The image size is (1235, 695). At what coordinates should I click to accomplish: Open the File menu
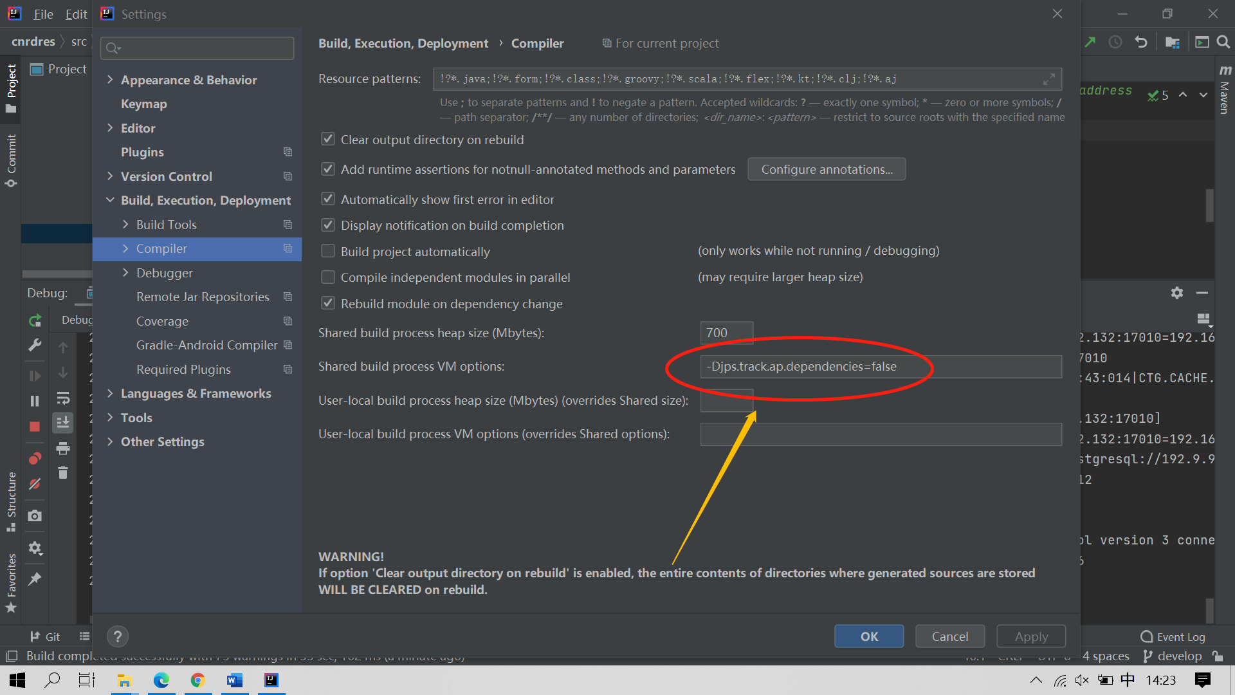point(43,14)
